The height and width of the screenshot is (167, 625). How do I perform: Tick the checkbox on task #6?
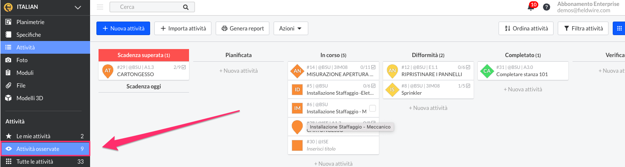click(372, 108)
